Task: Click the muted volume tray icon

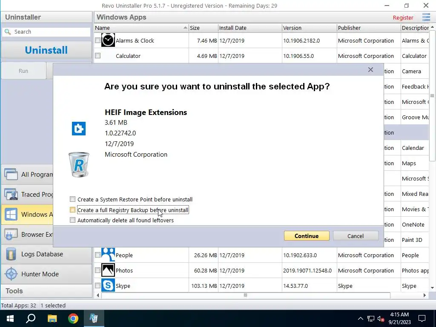Action: pos(381,318)
